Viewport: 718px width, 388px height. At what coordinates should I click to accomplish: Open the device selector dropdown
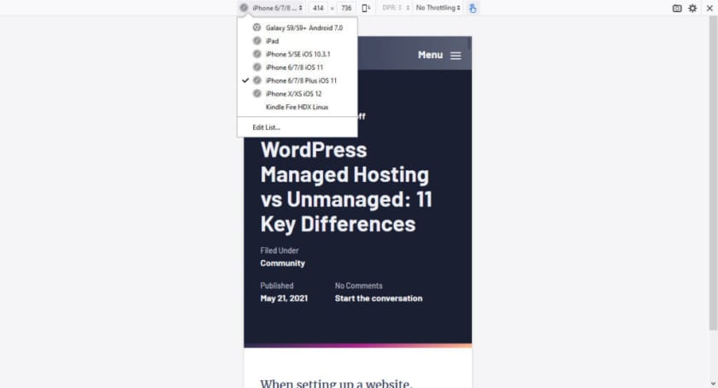pyautogui.click(x=272, y=8)
